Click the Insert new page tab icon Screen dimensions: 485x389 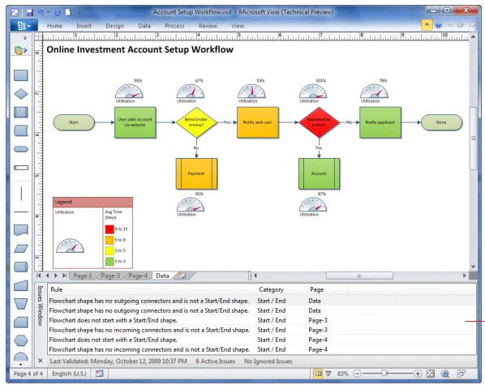click(182, 276)
